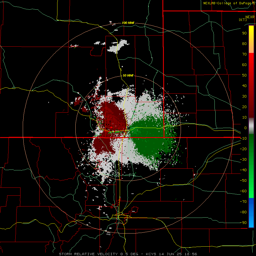Click the -50 value on the color scale
Image resolution: width=256 pixels, height=256 pixels.
243,181
